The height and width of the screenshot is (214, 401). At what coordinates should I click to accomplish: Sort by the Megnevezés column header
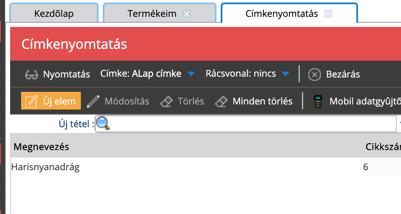(x=41, y=147)
